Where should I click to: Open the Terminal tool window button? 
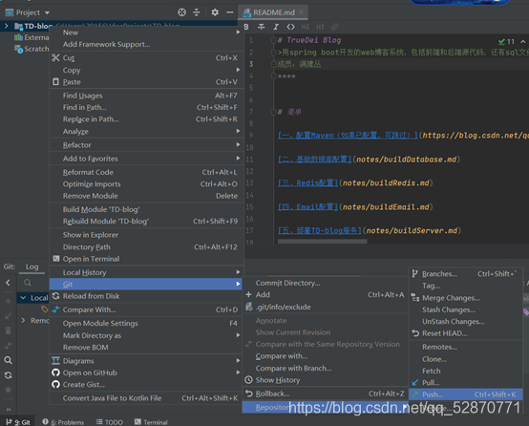coord(151,422)
